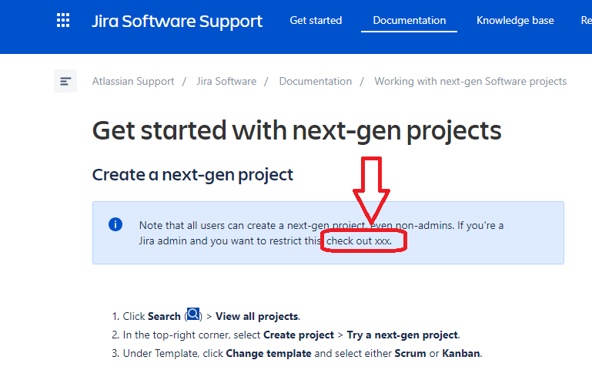Click the word 'Kanban' in step 3
592x387 pixels.
461,353
